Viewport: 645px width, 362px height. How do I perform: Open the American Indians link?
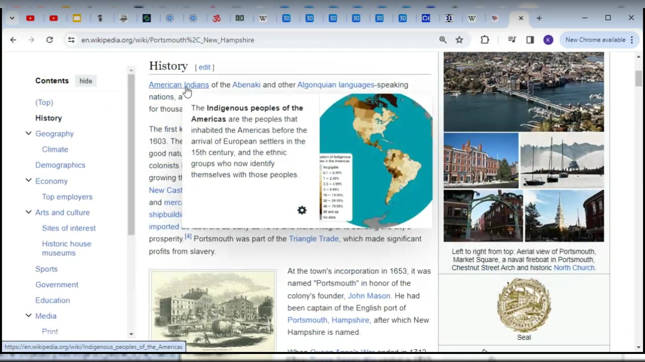(179, 85)
